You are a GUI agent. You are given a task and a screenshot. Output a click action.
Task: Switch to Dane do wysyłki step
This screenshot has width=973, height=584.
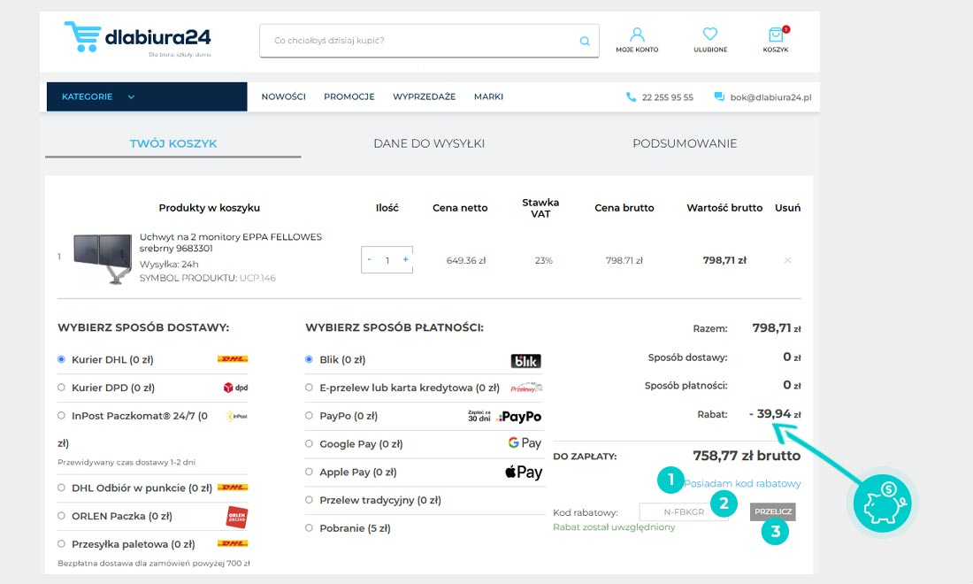pos(429,143)
